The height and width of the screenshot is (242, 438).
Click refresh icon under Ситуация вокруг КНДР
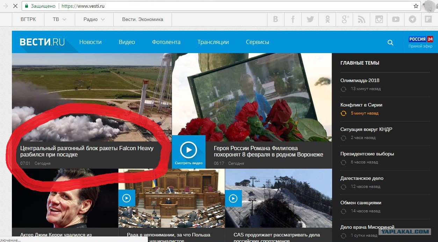pos(344,138)
